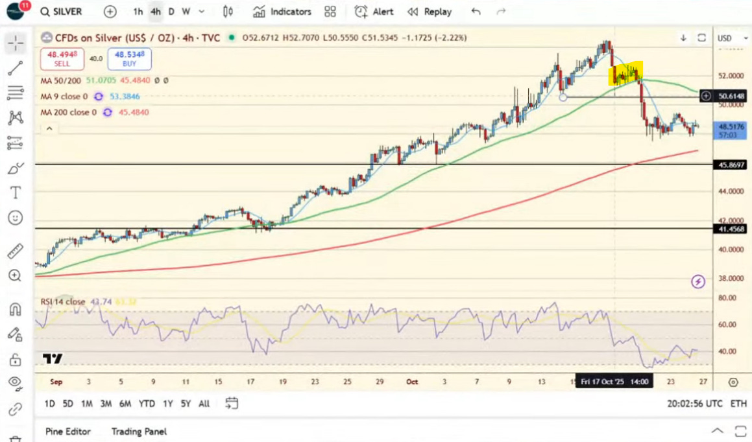Select the brush drawing tool
Viewport: 752px width, 442px height.
click(16, 168)
